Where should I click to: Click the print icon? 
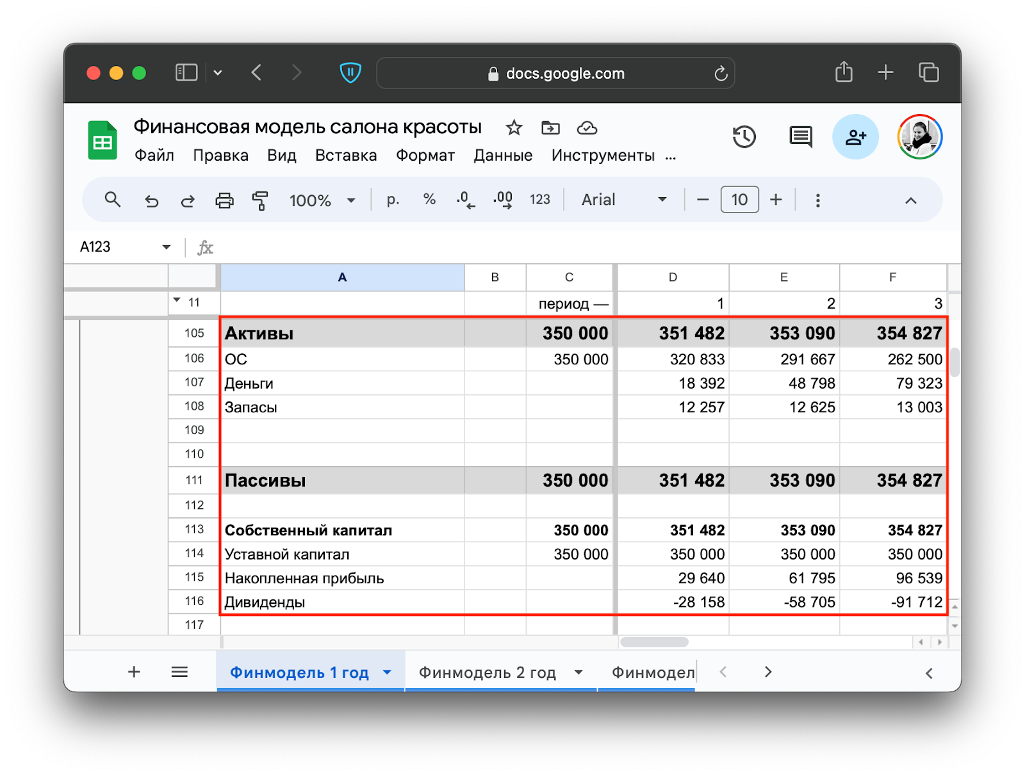[x=224, y=200]
